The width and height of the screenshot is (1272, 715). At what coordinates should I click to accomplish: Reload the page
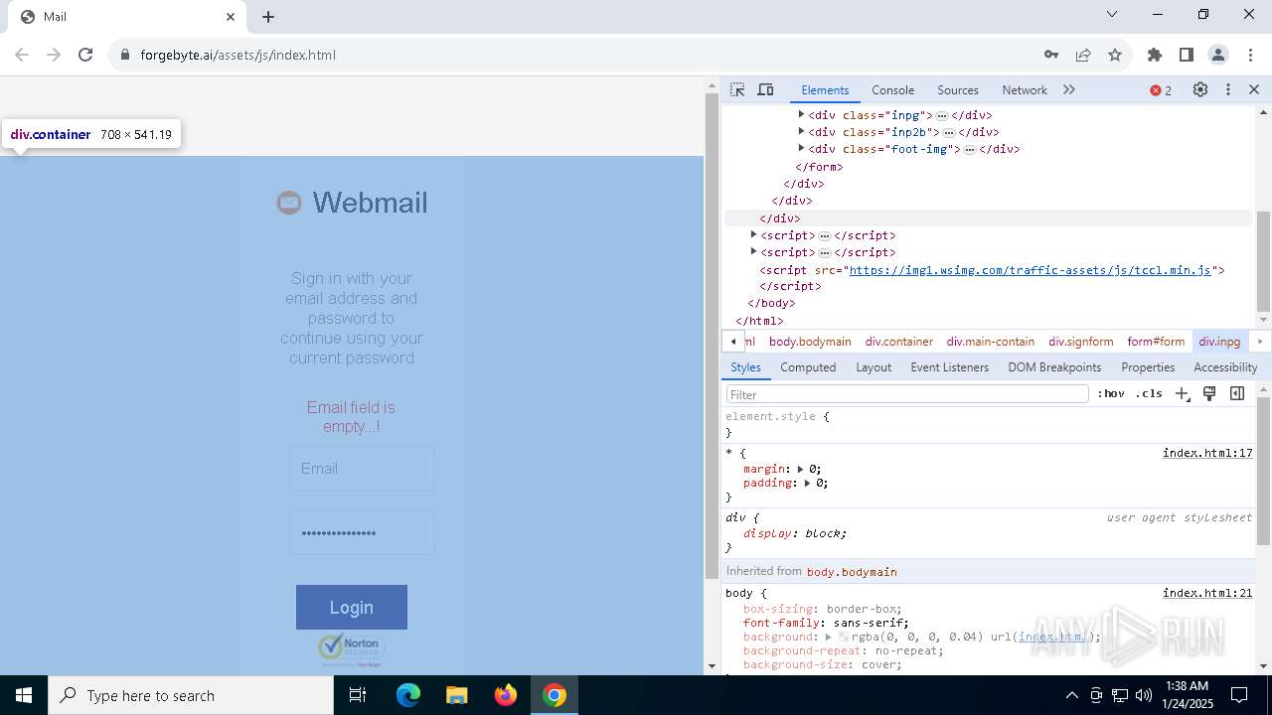[x=85, y=55]
